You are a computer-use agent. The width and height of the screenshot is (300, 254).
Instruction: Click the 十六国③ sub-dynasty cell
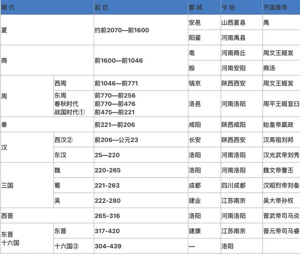[74, 246]
